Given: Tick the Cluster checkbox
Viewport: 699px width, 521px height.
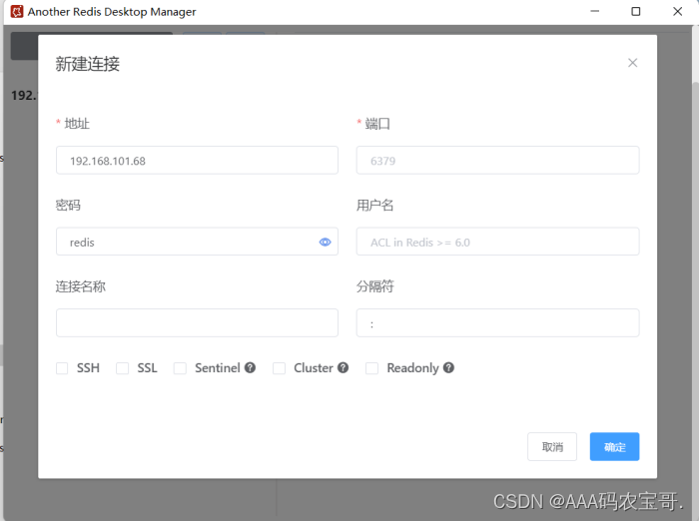Looking at the screenshot, I should click(279, 368).
